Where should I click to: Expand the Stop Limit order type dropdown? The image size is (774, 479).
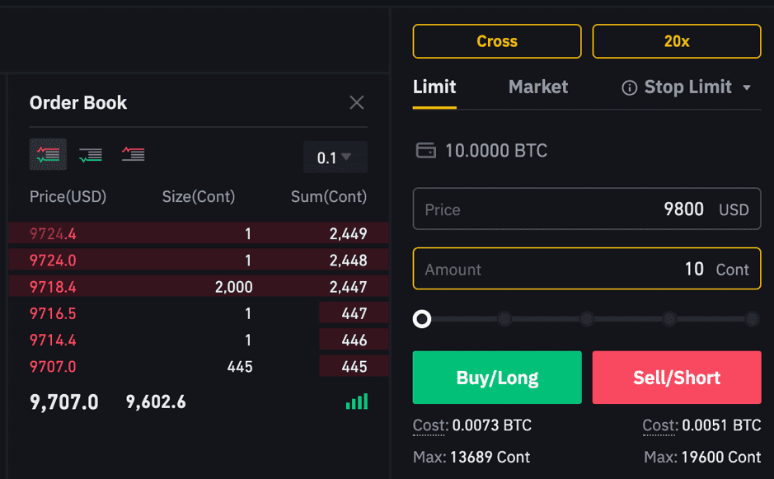coord(746,88)
